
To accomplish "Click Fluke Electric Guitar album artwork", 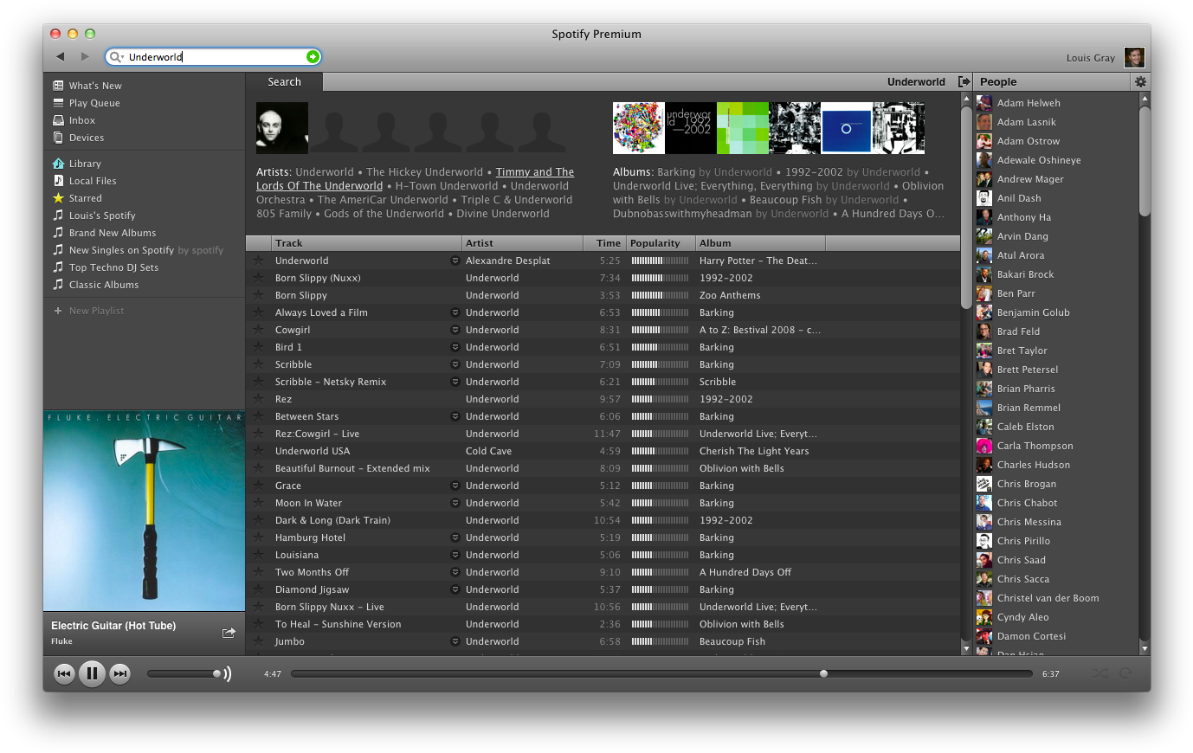I will point(145,511).
